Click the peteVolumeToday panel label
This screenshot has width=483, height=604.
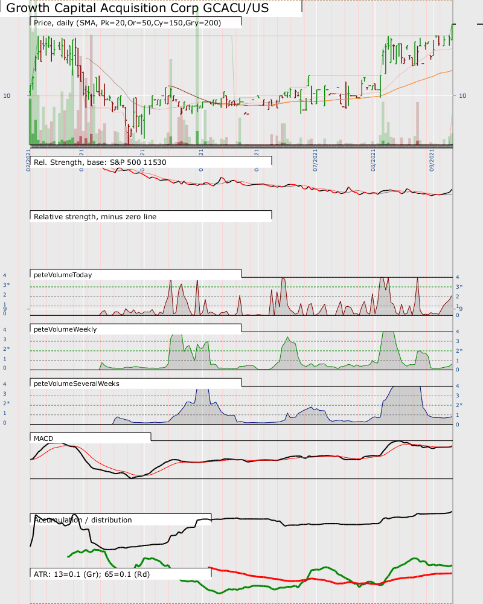63,275
